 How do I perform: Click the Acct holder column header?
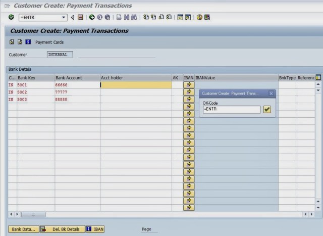[x=136, y=78]
